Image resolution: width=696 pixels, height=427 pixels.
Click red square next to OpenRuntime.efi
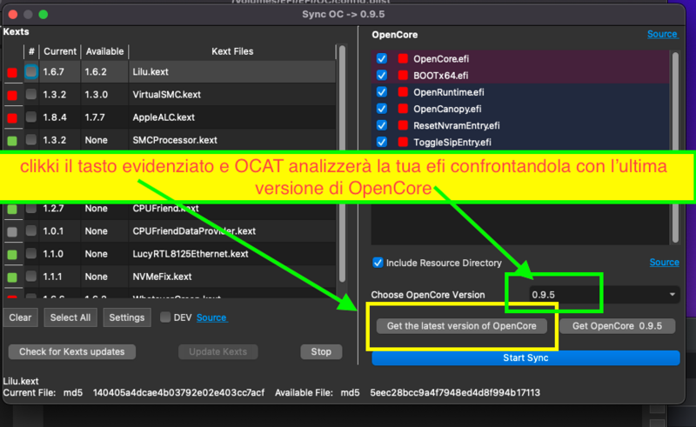click(403, 92)
